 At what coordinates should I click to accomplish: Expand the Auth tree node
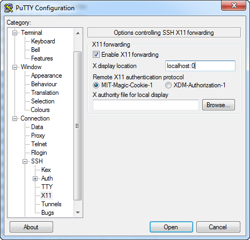(35, 178)
